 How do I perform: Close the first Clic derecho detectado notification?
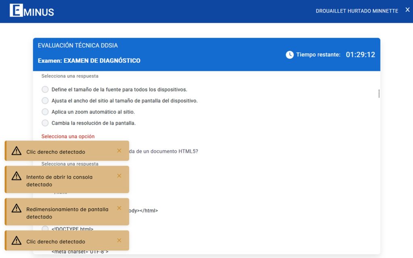click(119, 151)
